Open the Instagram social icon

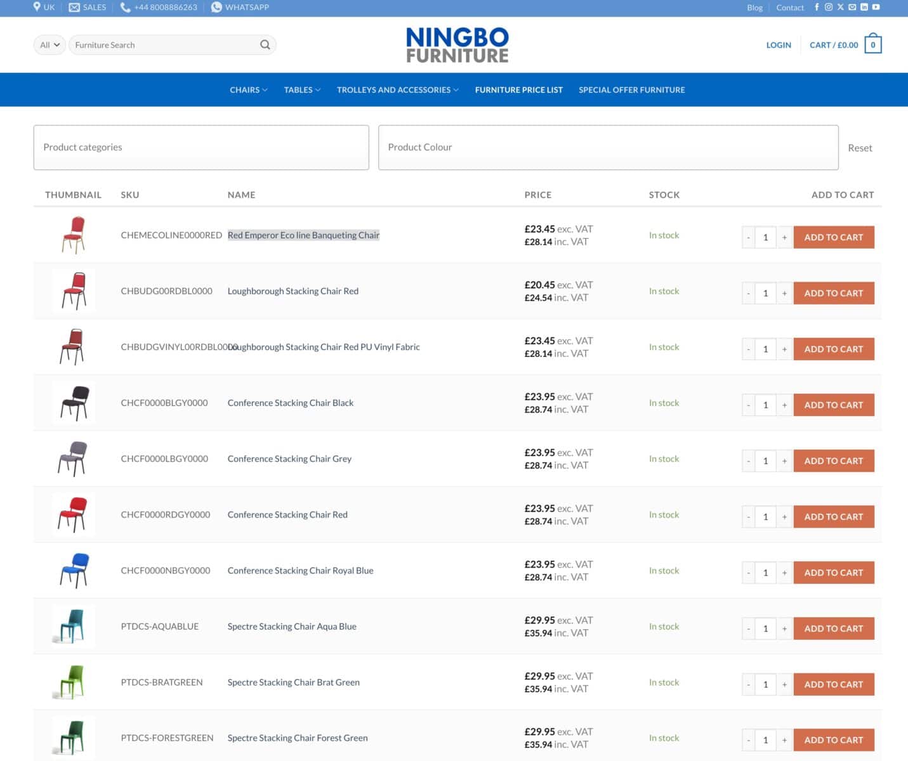pos(828,7)
